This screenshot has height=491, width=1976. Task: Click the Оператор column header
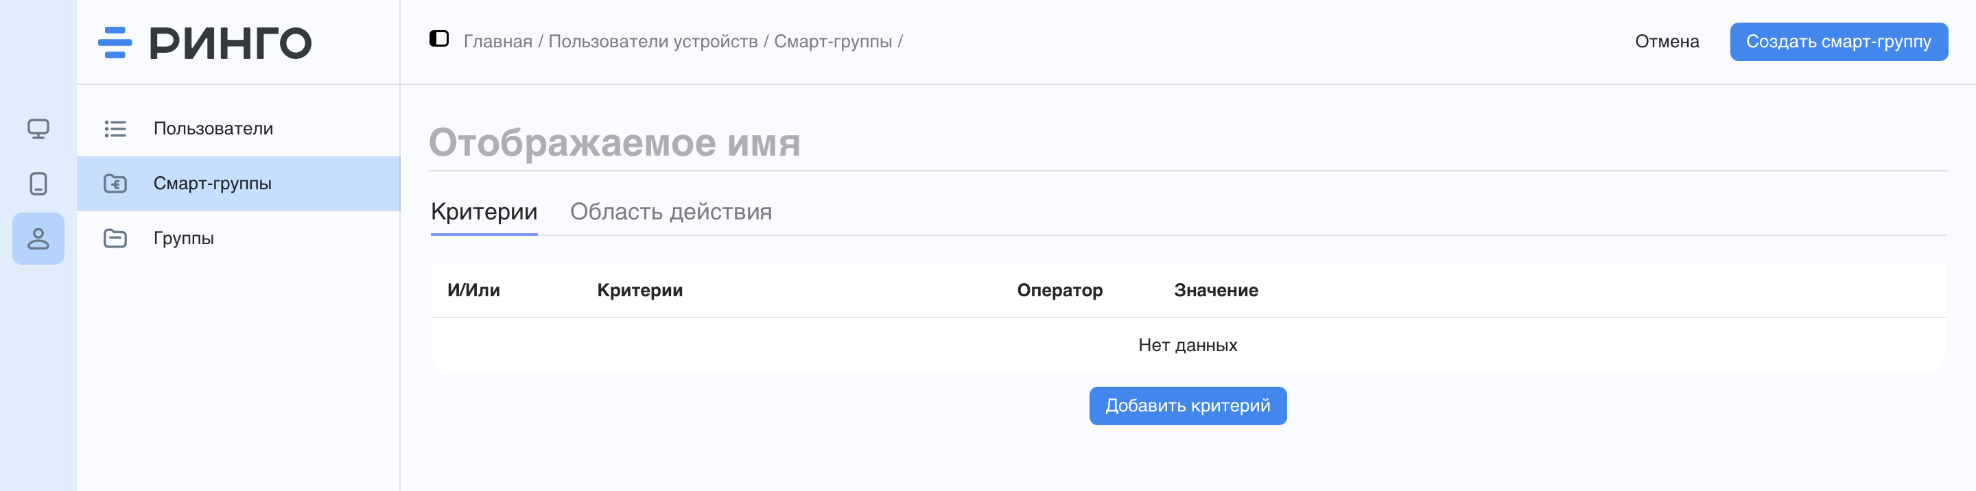[x=1059, y=290]
